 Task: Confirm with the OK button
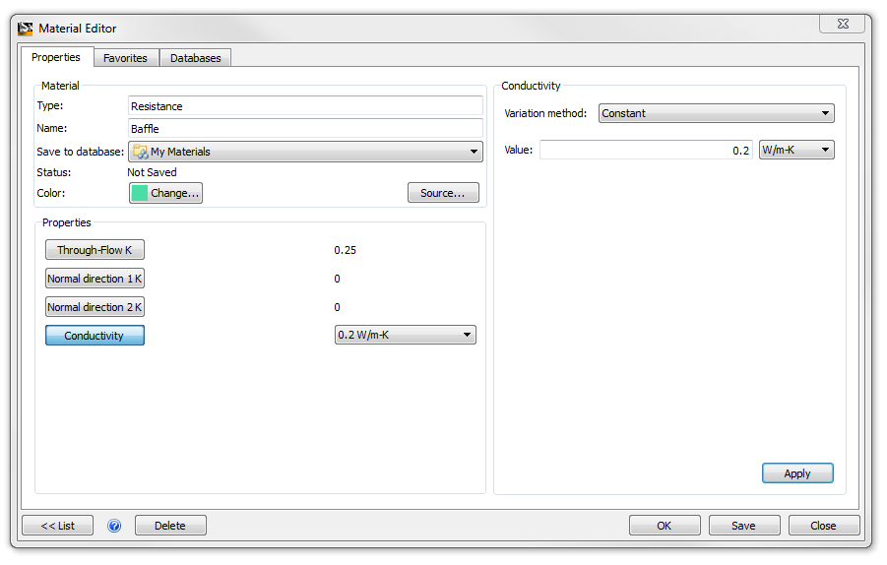pyautogui.click(x=665, y=526)
